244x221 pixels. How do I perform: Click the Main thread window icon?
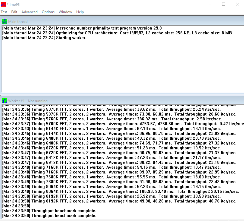click(x=5, y=22)
